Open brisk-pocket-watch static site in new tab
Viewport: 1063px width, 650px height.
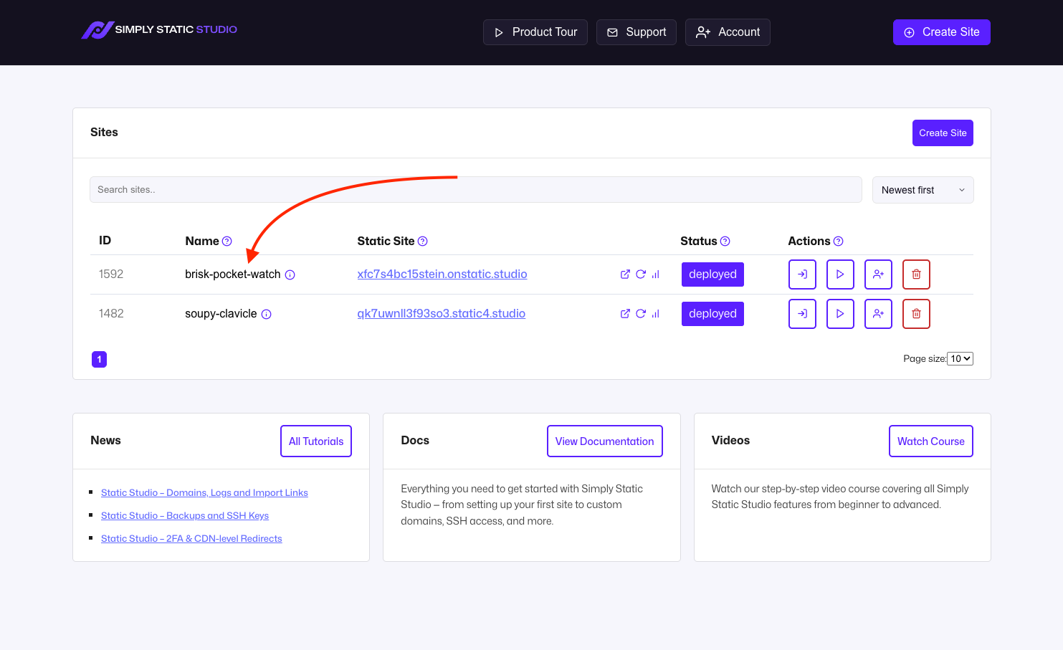625,274
